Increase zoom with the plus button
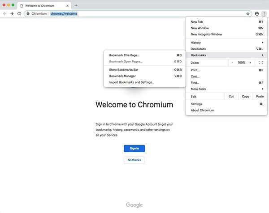 250,63
